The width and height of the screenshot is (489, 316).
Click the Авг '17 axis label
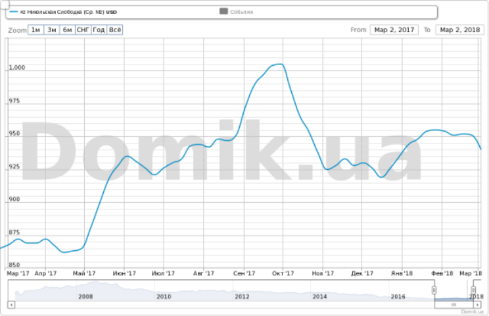pos(204,273)
